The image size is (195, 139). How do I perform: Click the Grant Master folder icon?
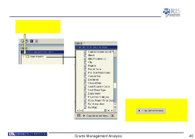tap(27, 57)
